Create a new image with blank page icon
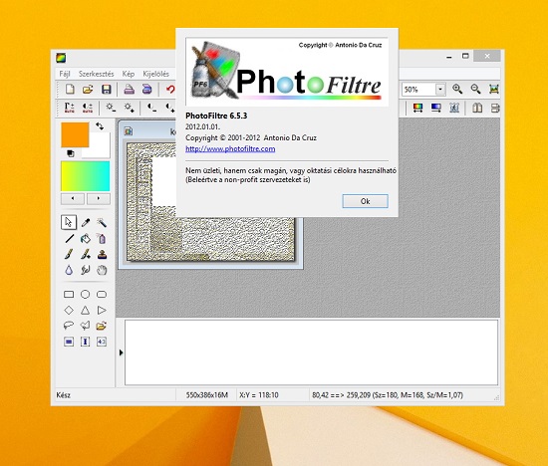 tap(70, 90)
